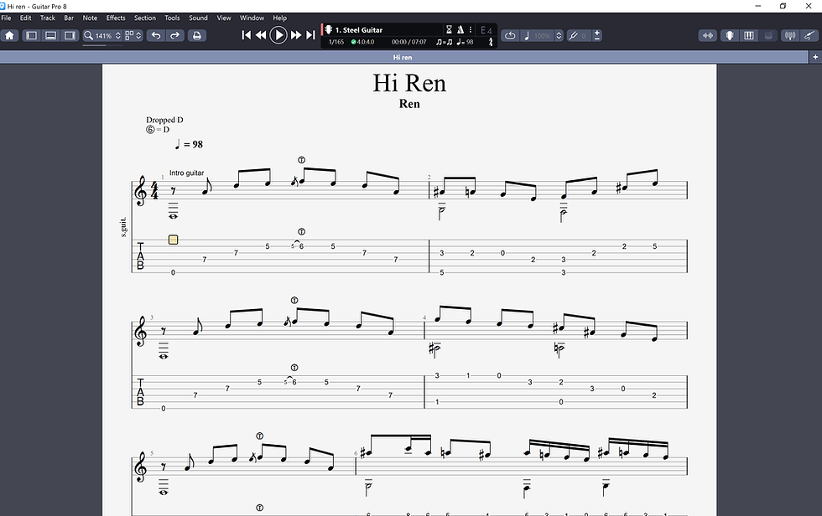Open the Window menu
The width and height of the screenshot is (822, 516).
(252, 18)
